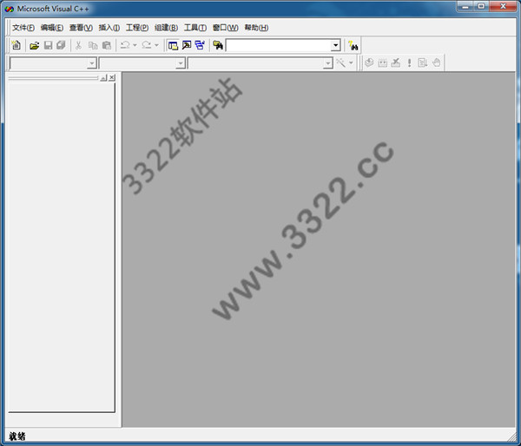Expand the WizardBar class combo dropdown

(92, 63)
